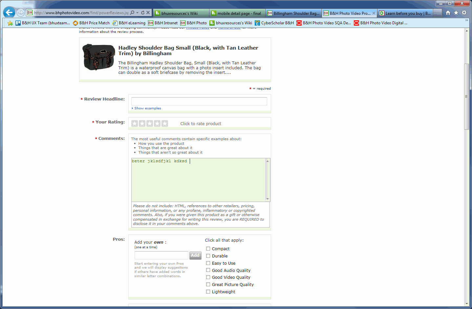Open CyberScholar B&H bookmark
Viewport: 472px width, 309px height.
tap(274, 23)
